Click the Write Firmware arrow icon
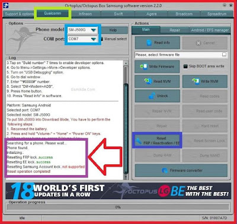 point(143,67)
